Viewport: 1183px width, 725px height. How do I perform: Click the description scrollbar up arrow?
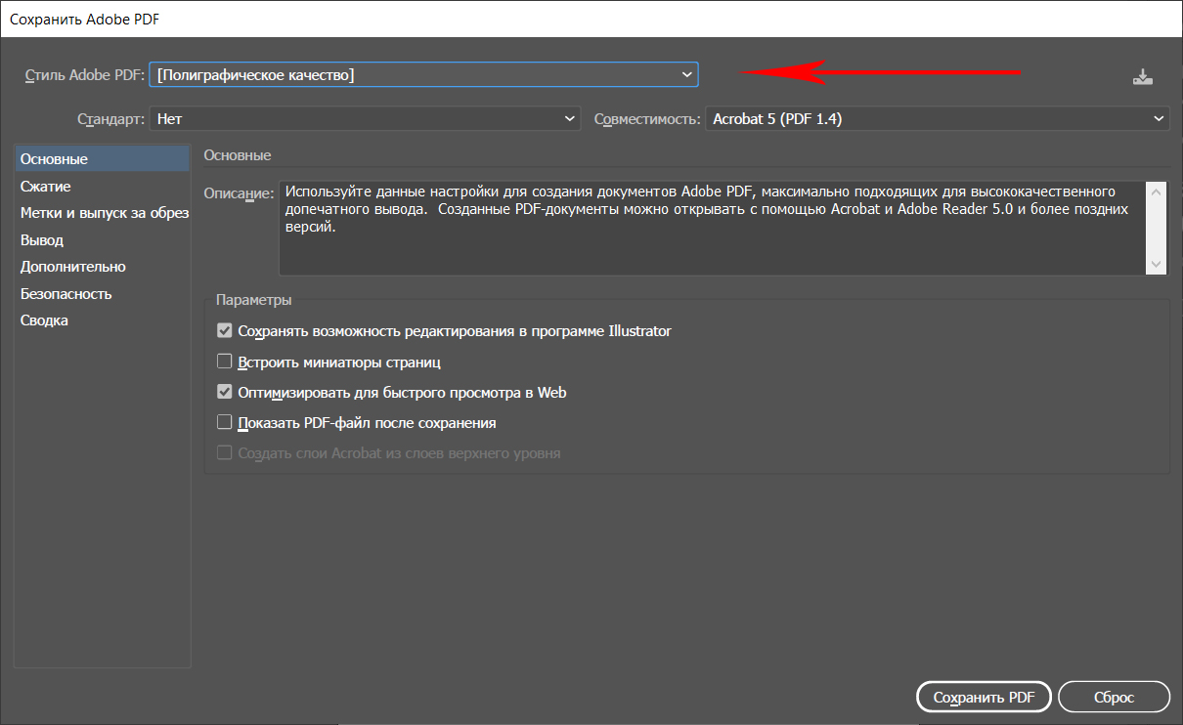point(1158,192)
